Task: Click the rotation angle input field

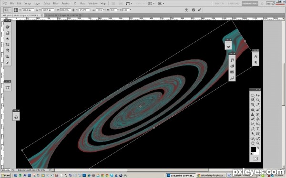Action: (x=100, y=10)
